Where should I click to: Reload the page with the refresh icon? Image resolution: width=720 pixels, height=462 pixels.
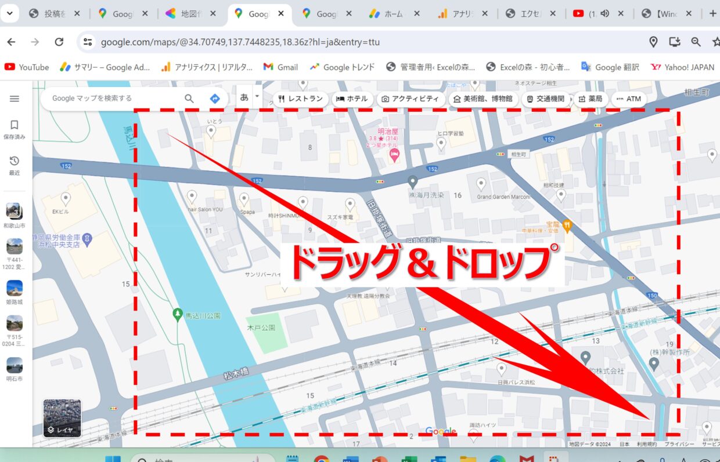[59, 42]
